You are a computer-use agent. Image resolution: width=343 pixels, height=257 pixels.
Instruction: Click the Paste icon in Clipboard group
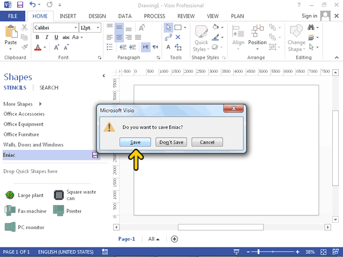[11, 34]
